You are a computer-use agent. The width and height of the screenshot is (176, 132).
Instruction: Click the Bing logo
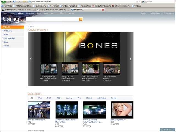11,20
